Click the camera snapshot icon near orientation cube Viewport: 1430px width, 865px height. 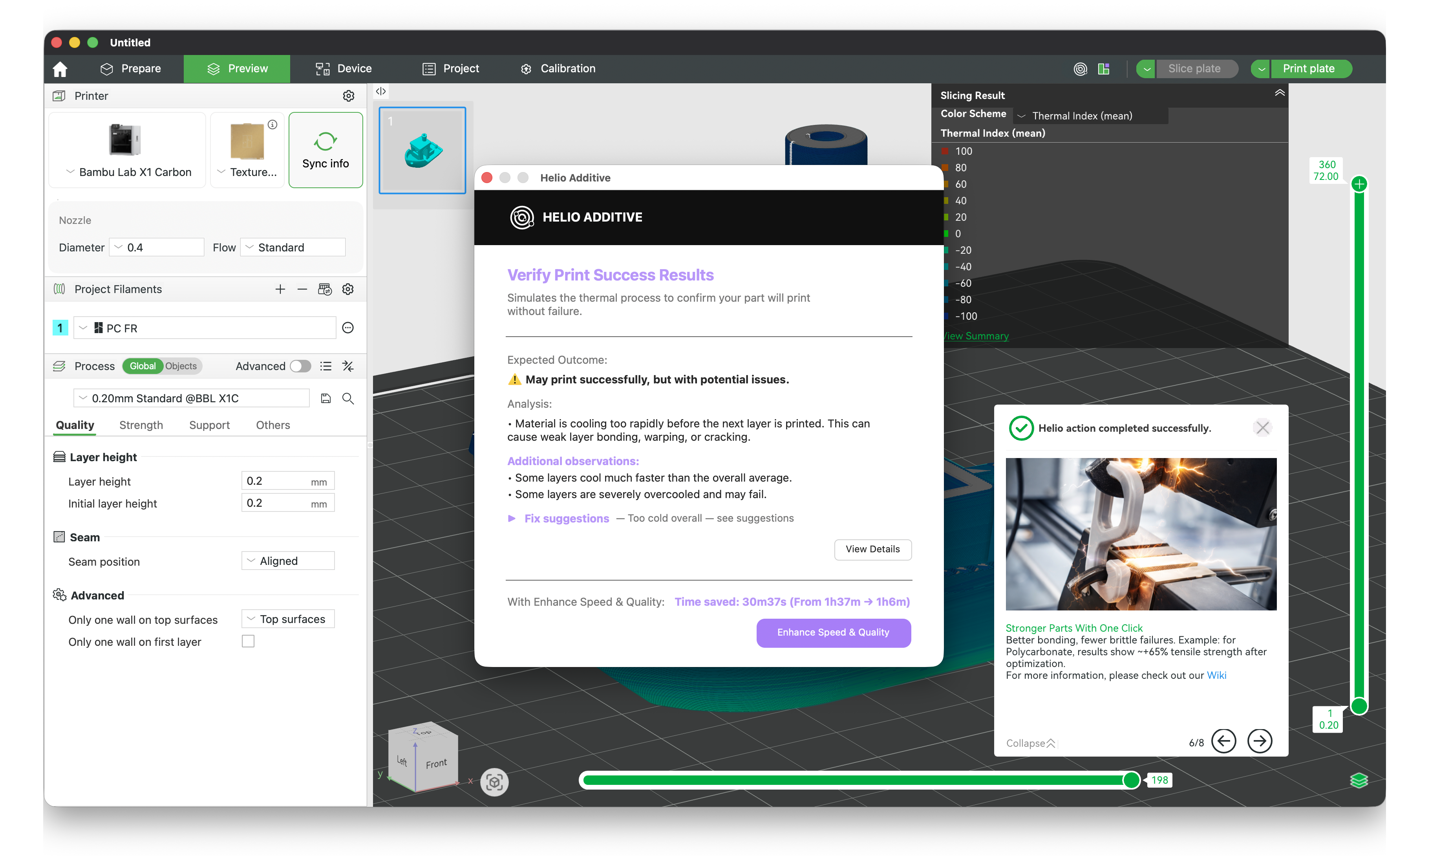point(494,782)
